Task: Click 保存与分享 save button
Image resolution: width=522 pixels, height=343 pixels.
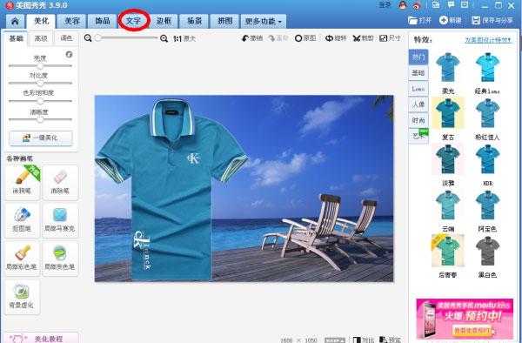Action: point(492,20)
